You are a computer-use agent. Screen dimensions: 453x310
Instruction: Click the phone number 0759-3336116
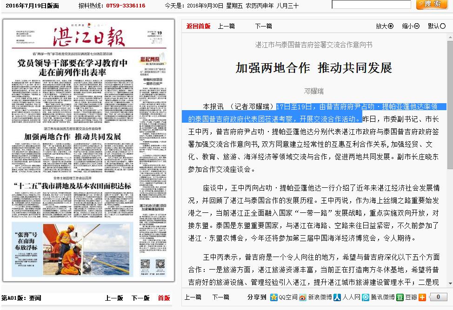[126, 6]
